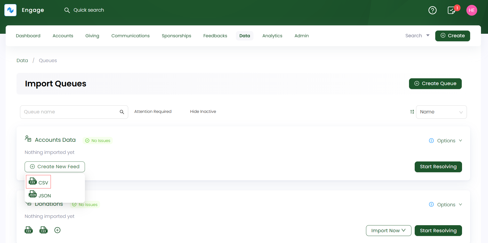This screenshot has height=243, width=488.
Task: Open the first CSV feed icon in Donations
Action: pyautogui.click(x=29, y=230)
